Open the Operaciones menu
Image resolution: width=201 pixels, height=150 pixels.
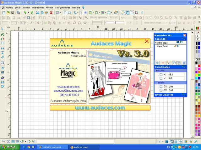click(38, 7)
